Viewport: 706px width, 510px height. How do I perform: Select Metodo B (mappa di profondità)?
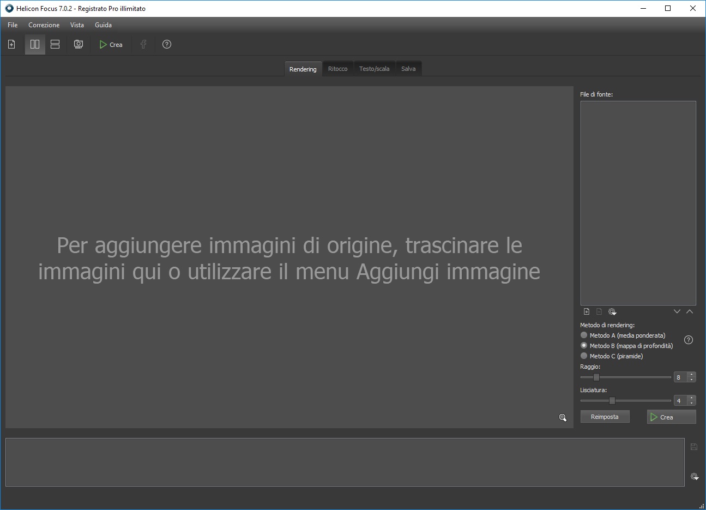[627, 346]
